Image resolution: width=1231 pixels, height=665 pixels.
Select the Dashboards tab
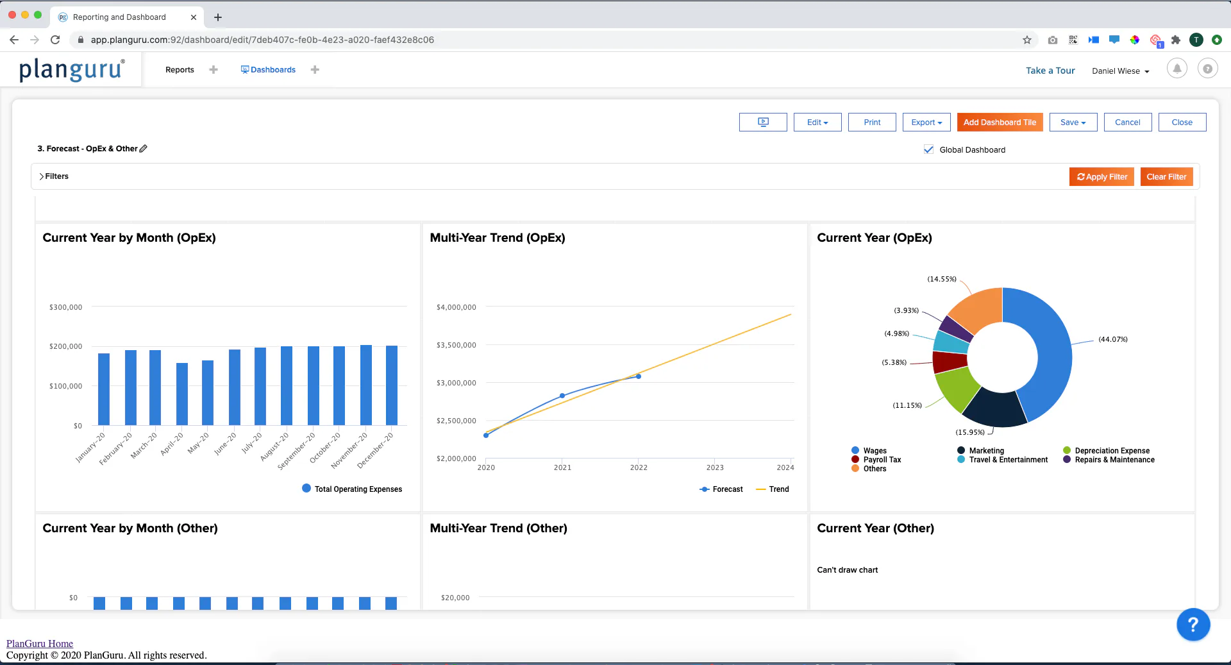pyautogui.click(x=268, y=70)
